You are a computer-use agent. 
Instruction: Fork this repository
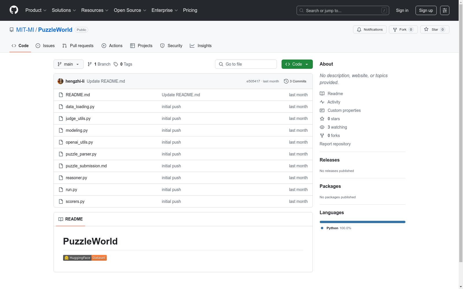pyautogui.click(x=403, y=29)
